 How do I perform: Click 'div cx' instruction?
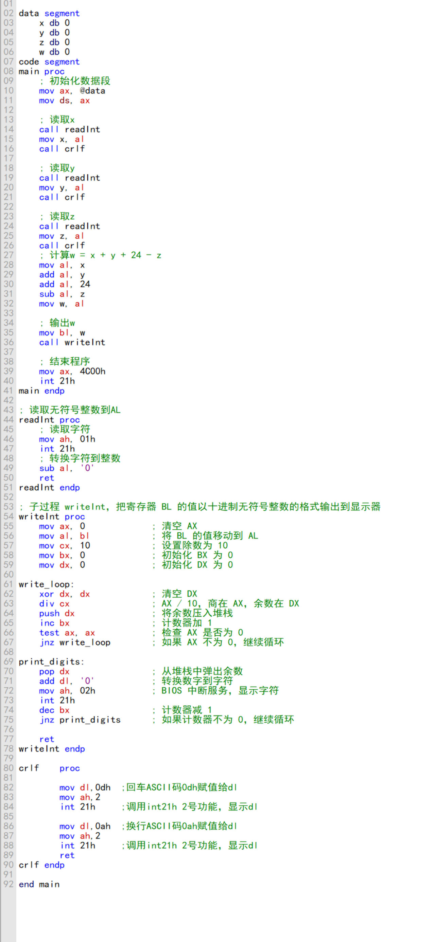54,604
